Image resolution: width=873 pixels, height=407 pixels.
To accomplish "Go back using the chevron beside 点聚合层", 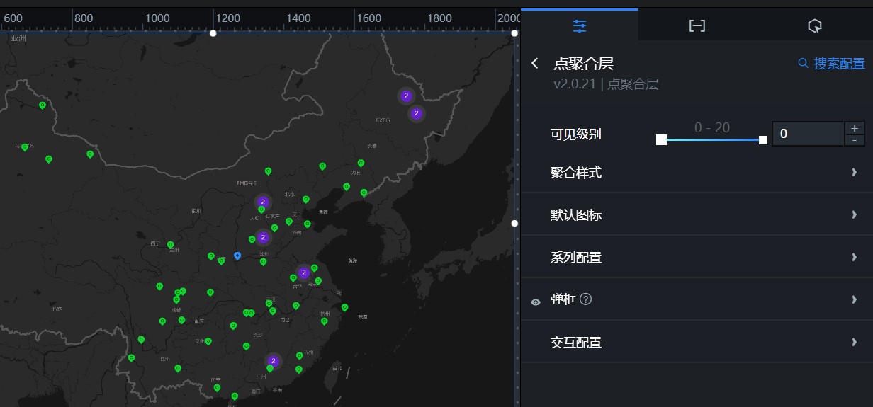I will (x=535, y=64).
